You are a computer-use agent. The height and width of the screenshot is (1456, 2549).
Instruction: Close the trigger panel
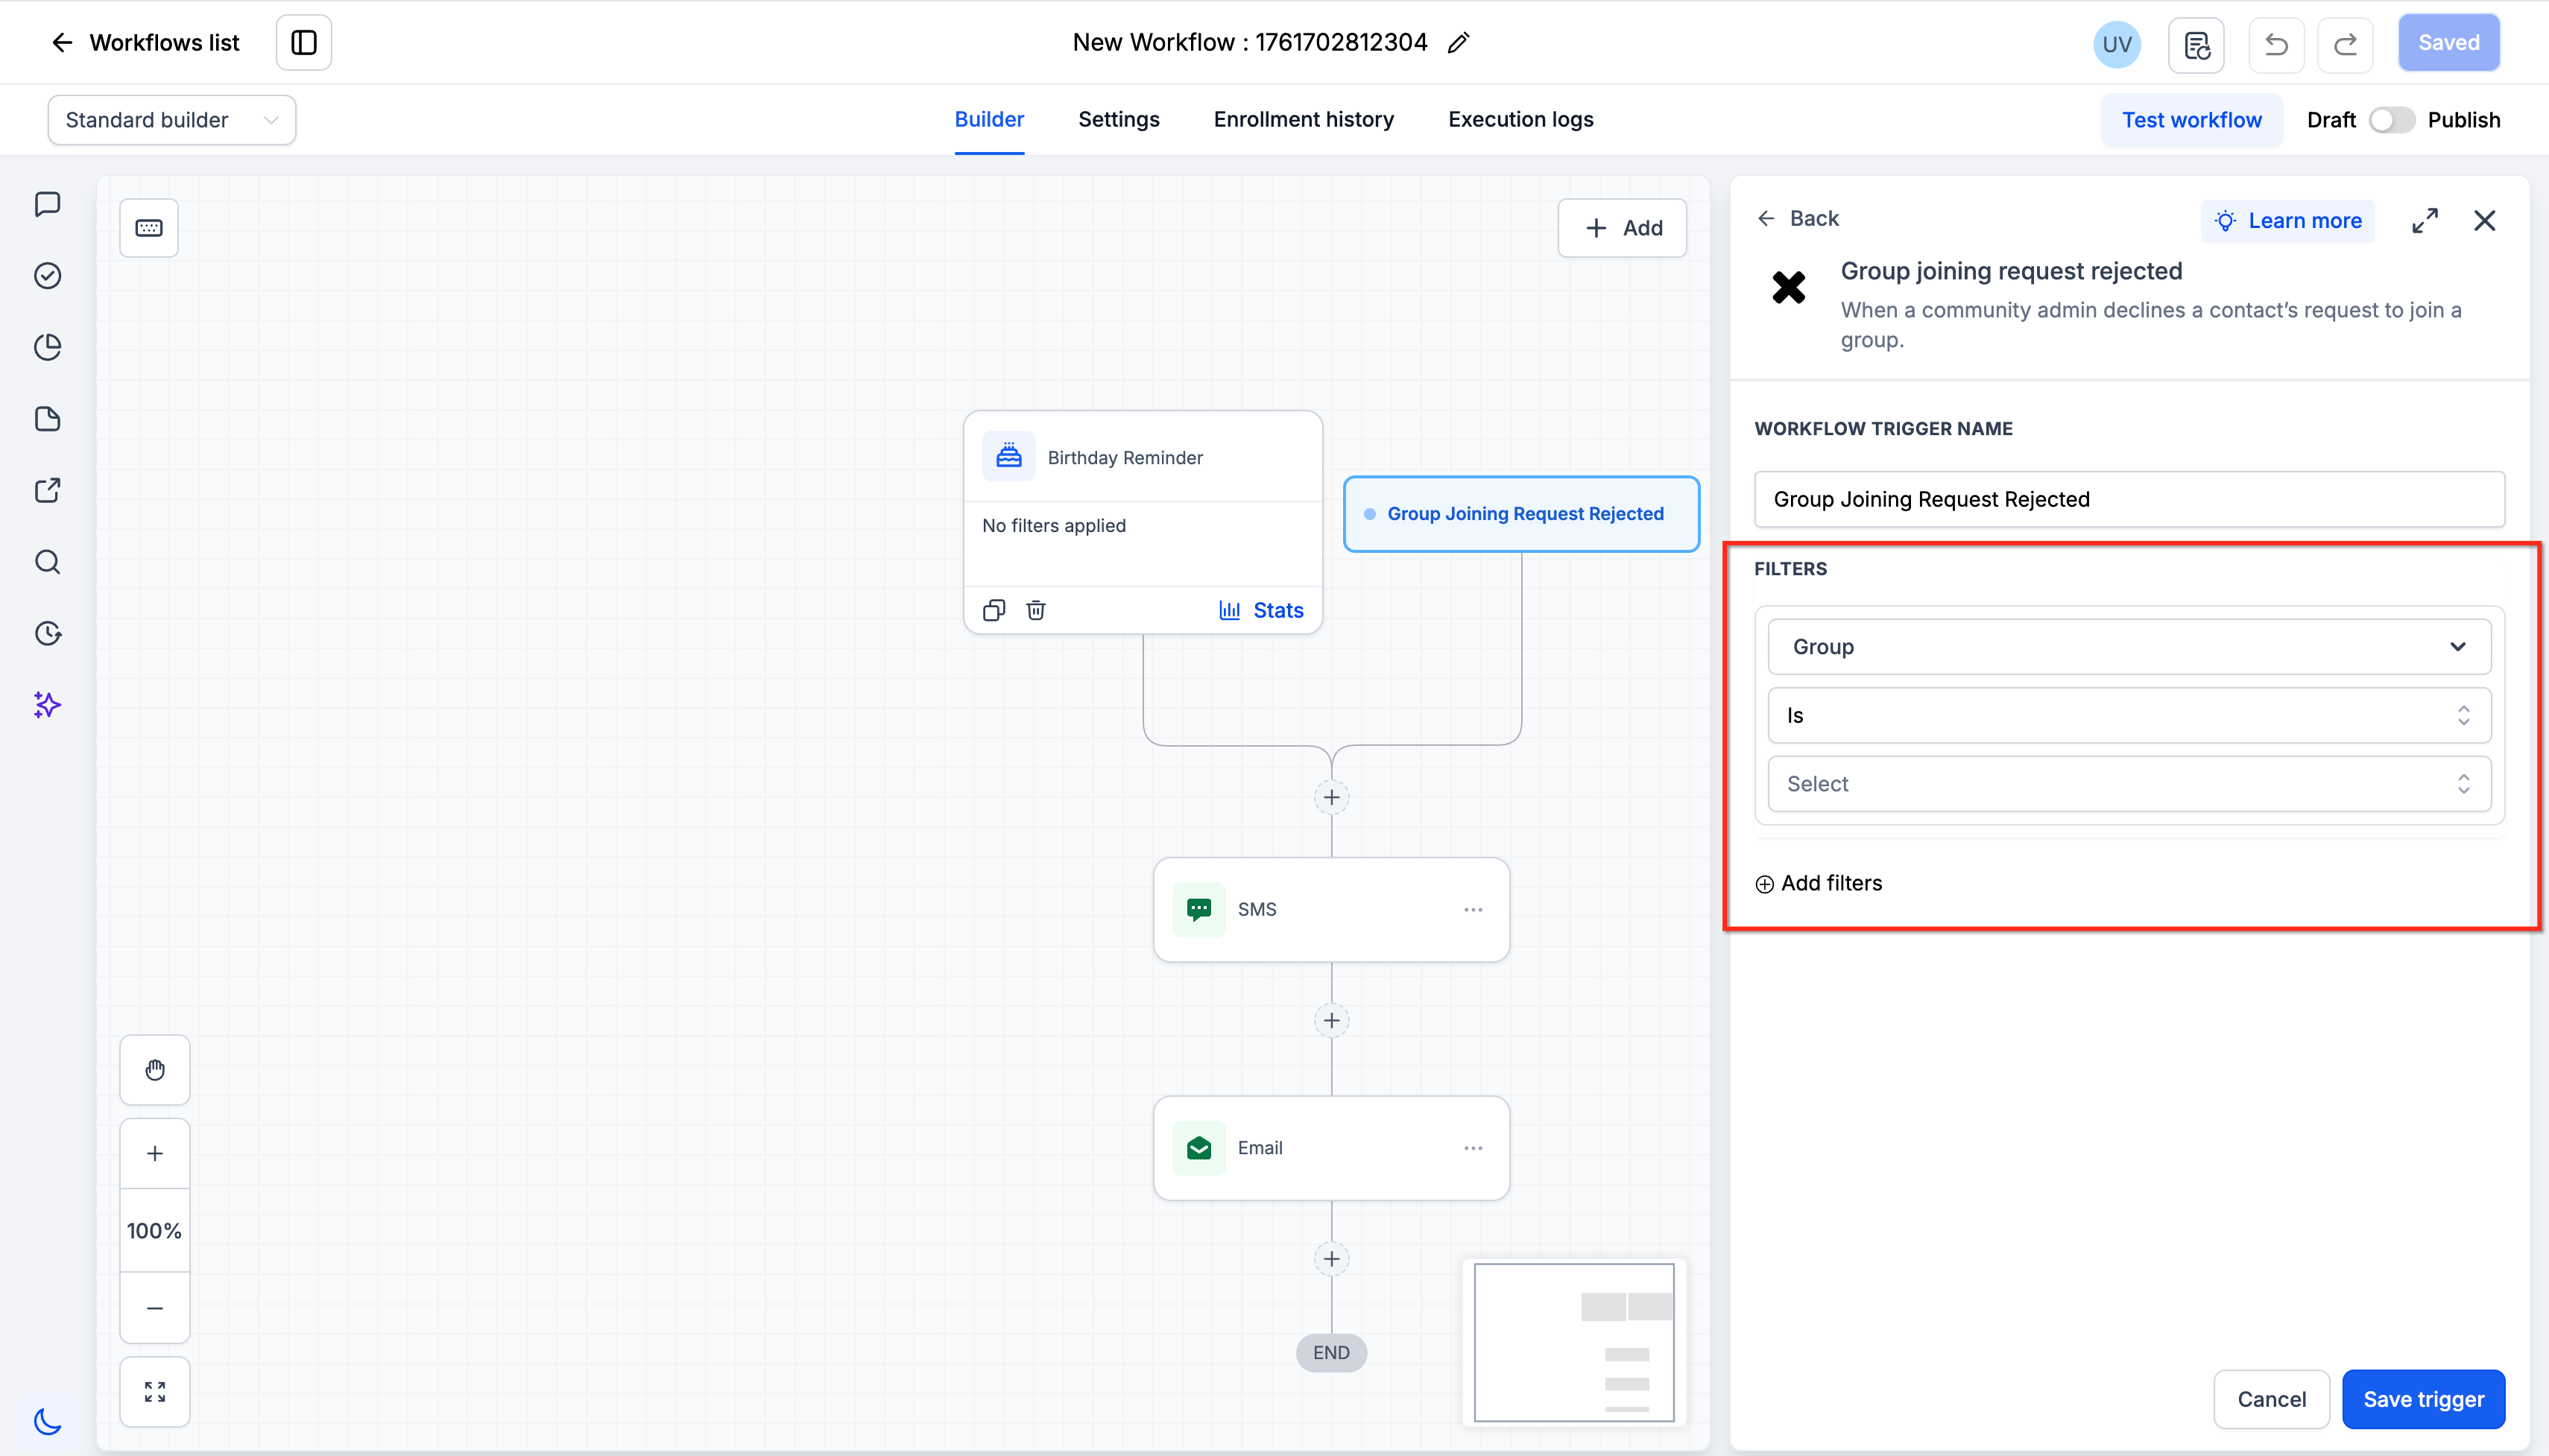point(2485,221)
